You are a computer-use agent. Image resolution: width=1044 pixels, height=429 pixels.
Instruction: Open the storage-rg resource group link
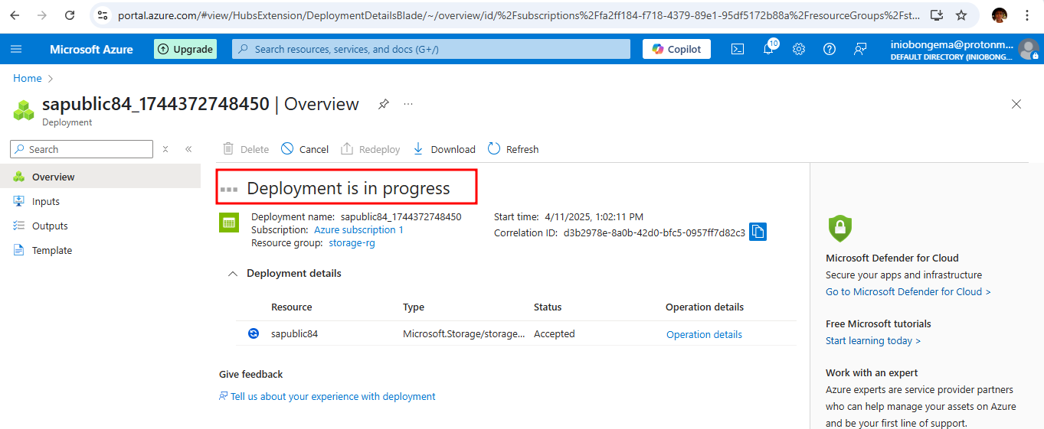(x=352, y=243)
